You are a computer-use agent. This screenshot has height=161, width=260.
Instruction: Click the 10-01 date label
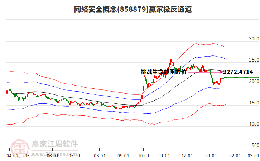pyautogui.click(x=144, y=156)
